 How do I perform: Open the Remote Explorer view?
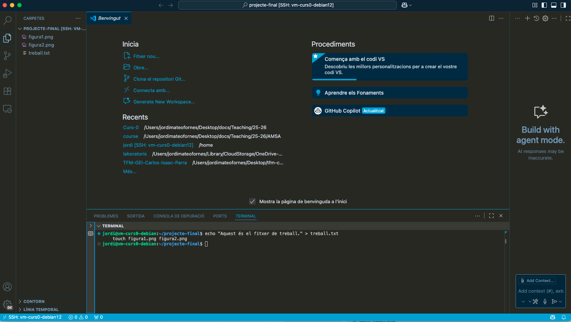pos(7,109)
